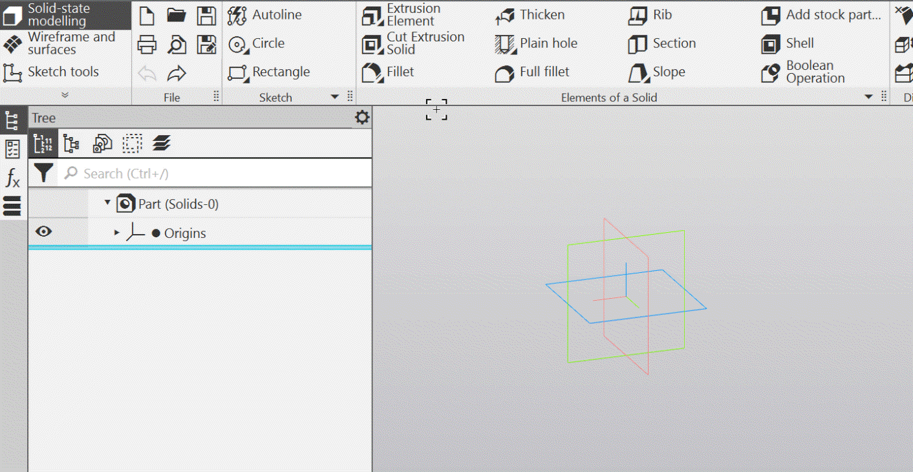Screen dimensions: 913x472
Task: Open Tree panel settings gear
Action: pos(362,118)
